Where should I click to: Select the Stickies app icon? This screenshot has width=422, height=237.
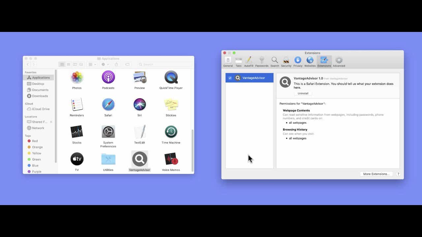[171, 105]
